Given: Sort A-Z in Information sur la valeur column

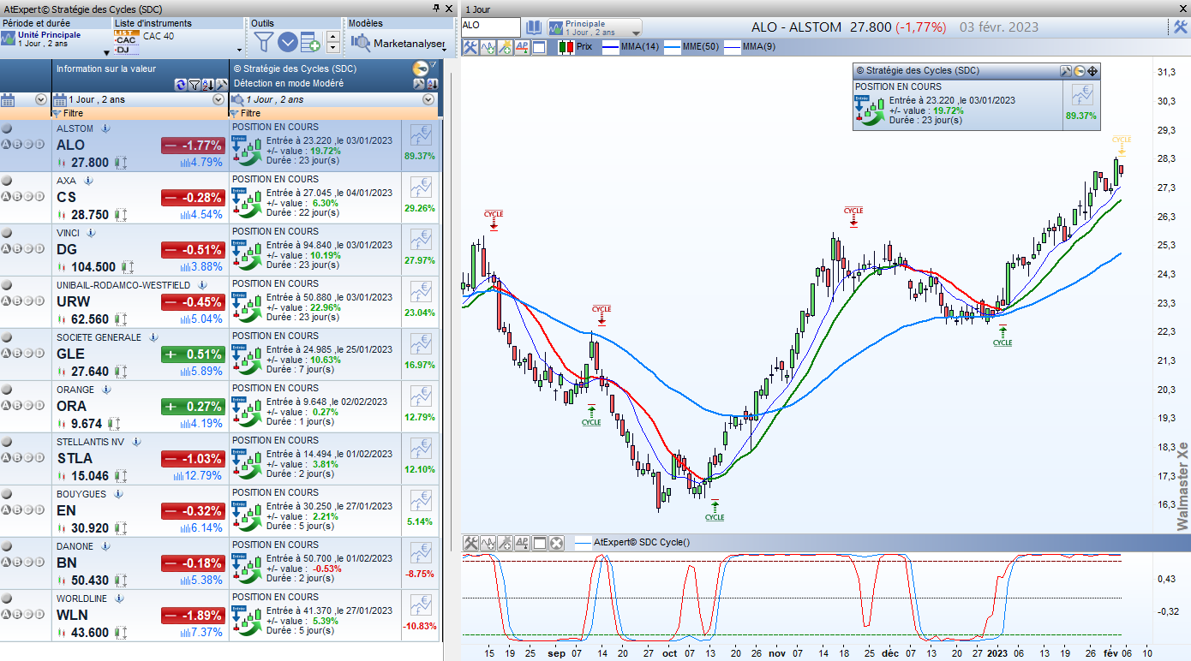Looking at the screenshot, I should 207,84.
